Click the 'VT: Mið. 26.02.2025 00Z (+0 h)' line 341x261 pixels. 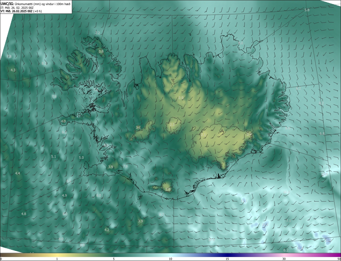coord(21,11)
